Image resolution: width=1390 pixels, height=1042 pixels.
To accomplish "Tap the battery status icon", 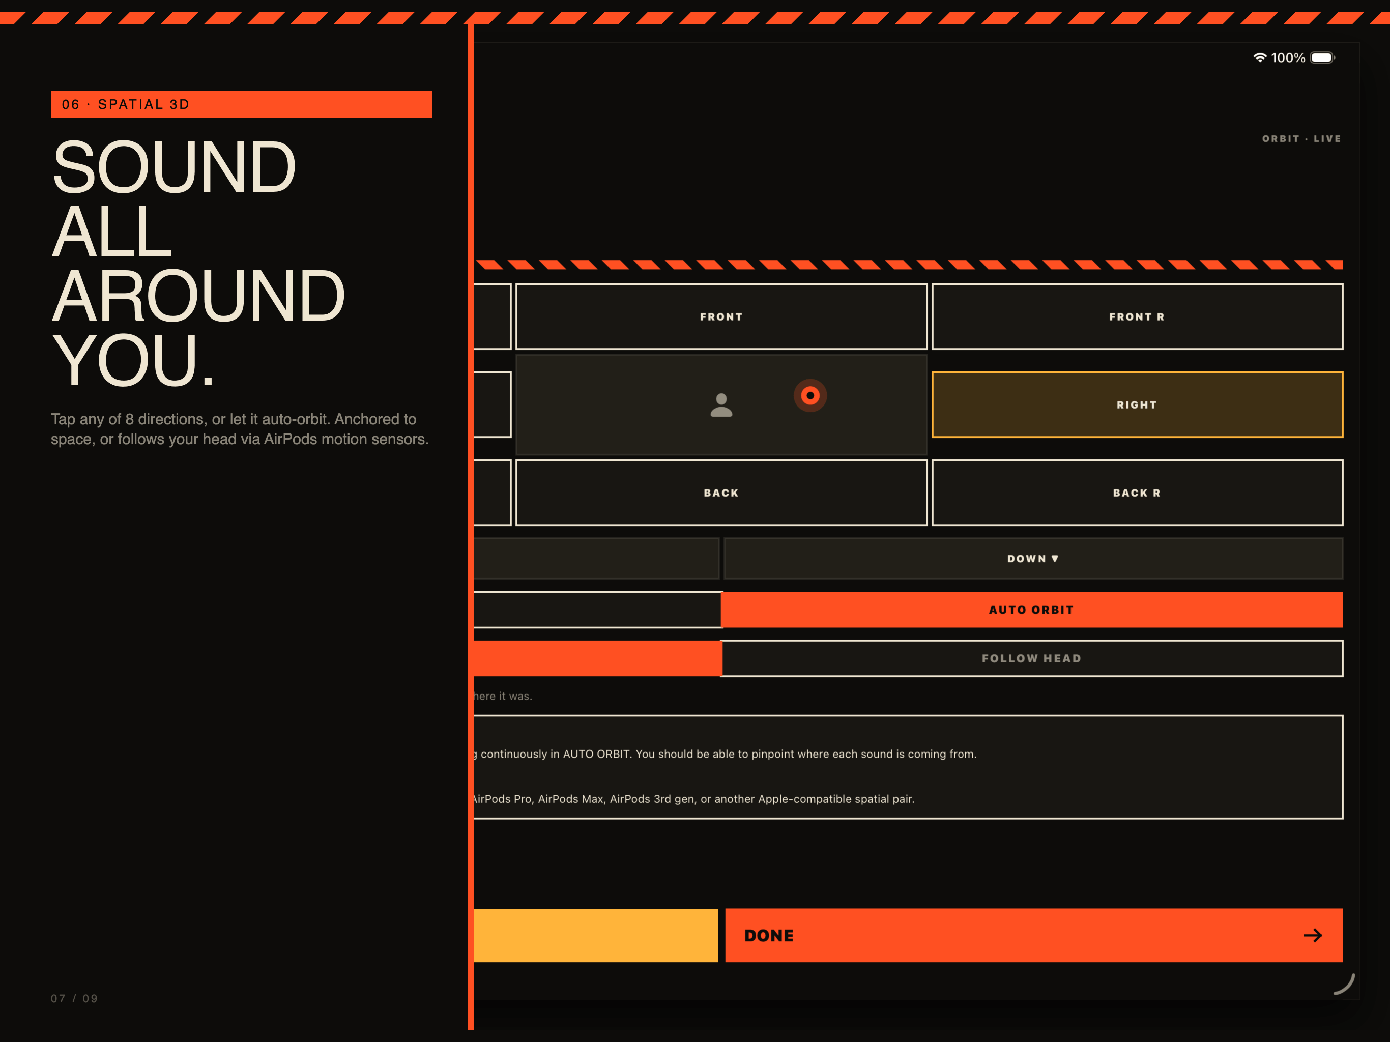I will pyautogui.click(x=1323, y=58).
